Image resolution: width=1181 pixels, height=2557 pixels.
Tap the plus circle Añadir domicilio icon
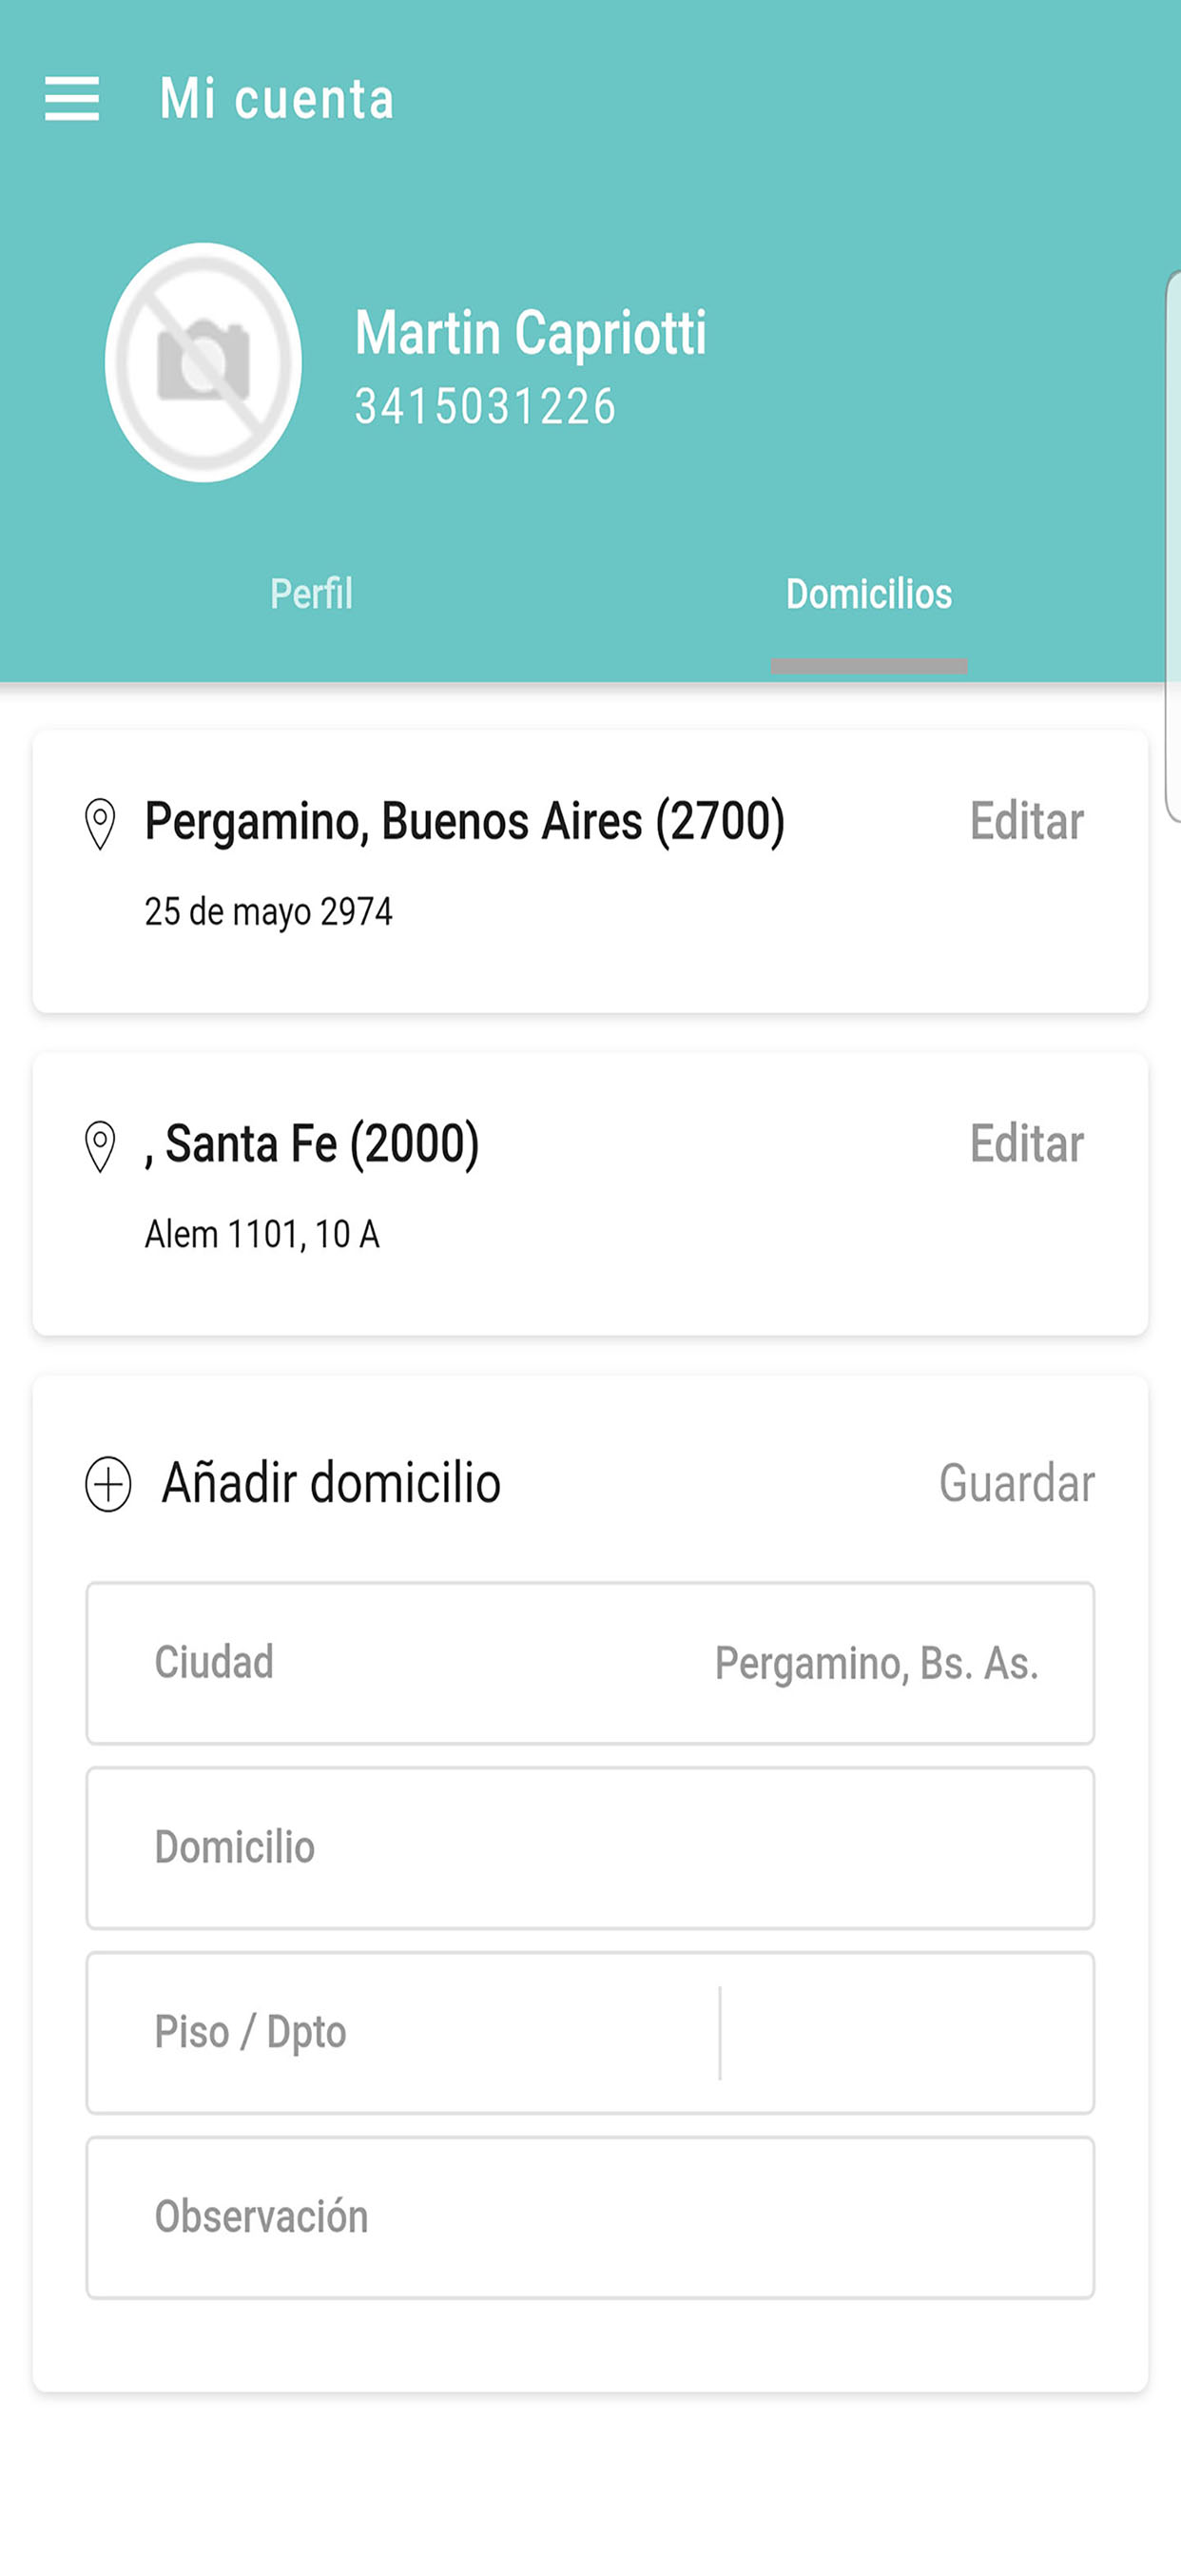point(108,1484)
